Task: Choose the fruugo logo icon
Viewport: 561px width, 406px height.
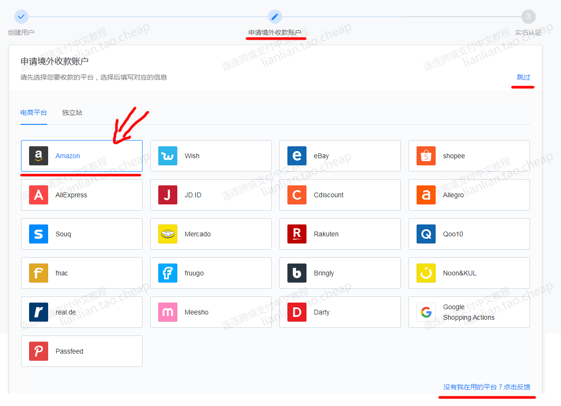Action: pyautogui.click(x=168, y=273)
